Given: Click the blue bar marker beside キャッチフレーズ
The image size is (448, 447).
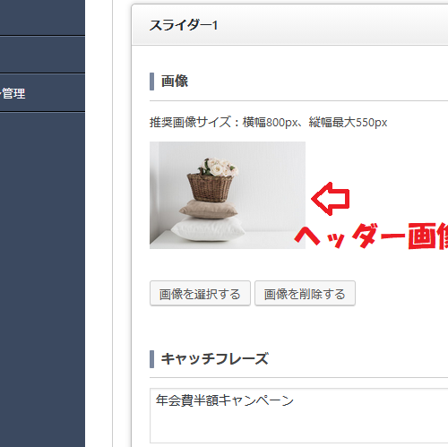Looking at the screenshot, I should (151, 359).
